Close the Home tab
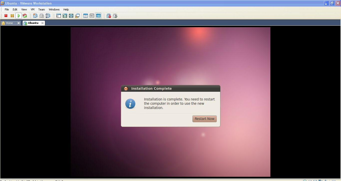The width and height of the screenshot is (341, 181). pyautogui.click(x=18, y=23)
